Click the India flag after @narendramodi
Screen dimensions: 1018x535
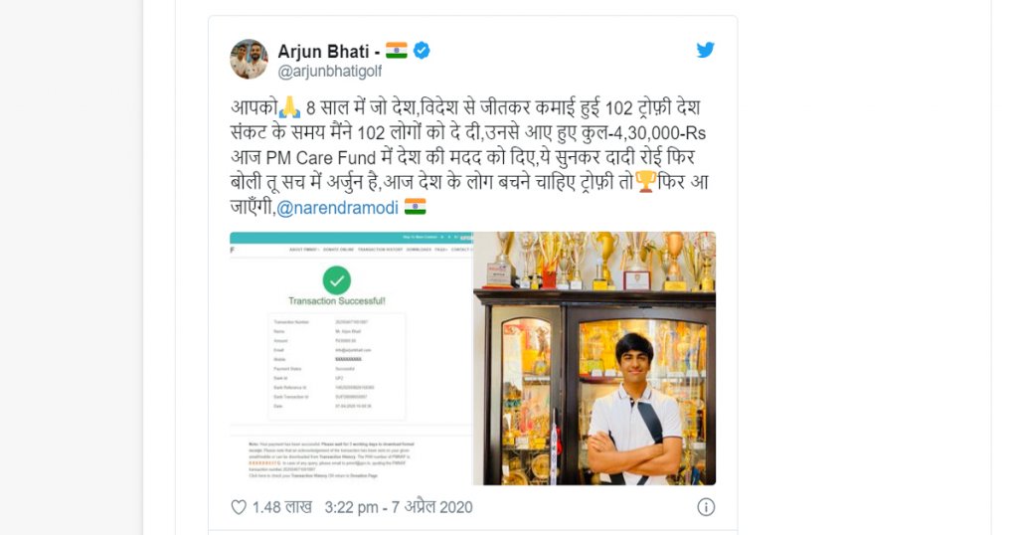click(415, 207)
